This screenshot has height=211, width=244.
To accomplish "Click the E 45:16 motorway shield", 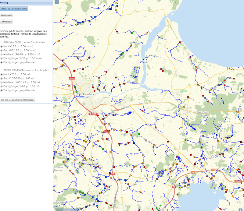I will (x=93, y=114).
